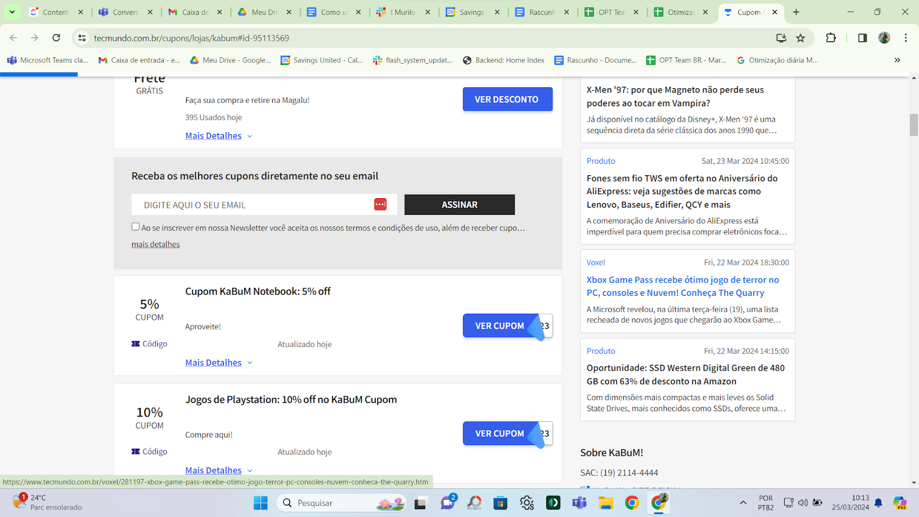Open Otimização diária bookmark
Viewport: 919px width, 517px height.
tap(777, 60)
